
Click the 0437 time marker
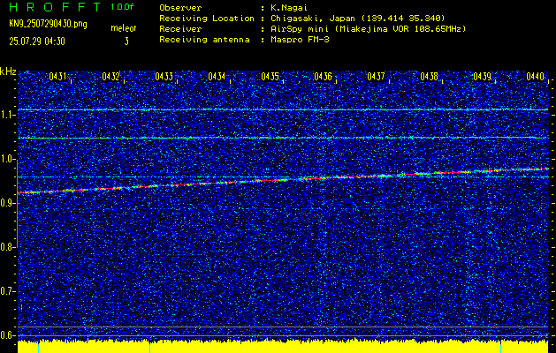tap(376, 76)
